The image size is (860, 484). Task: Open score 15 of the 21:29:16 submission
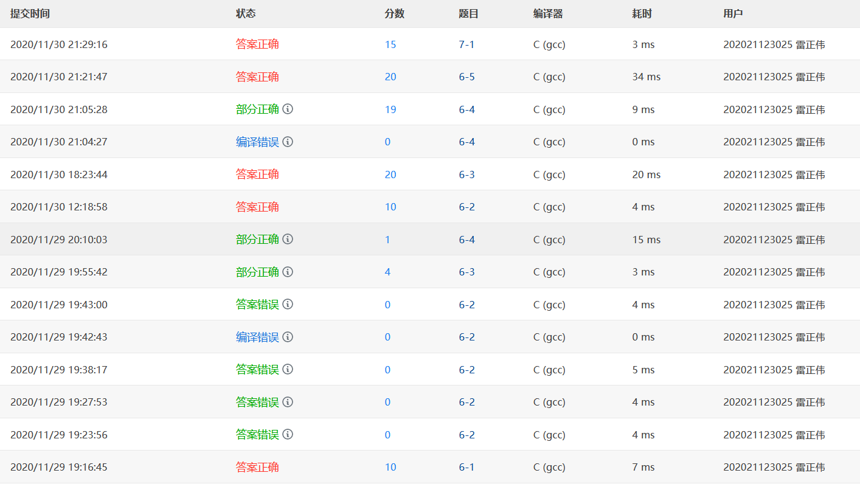[x=390, y=44]
